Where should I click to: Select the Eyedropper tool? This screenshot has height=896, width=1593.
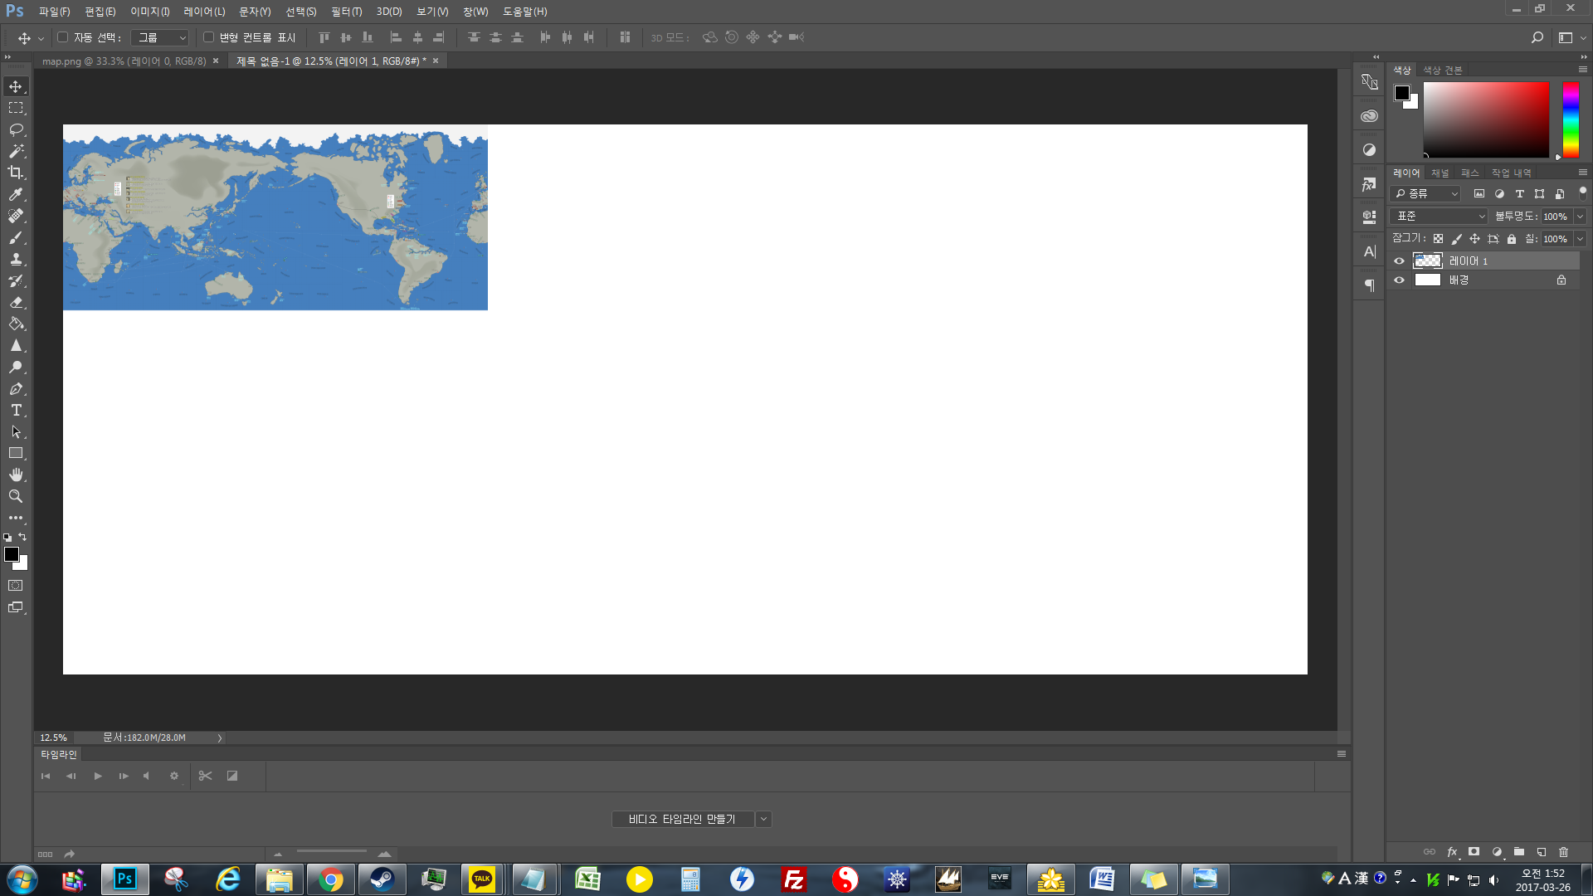16,194
